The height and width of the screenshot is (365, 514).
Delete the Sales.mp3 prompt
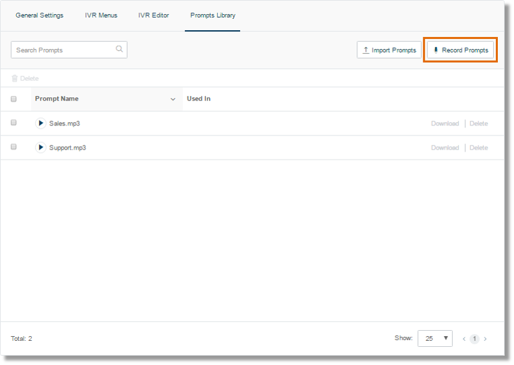click(x=478, y=123)
